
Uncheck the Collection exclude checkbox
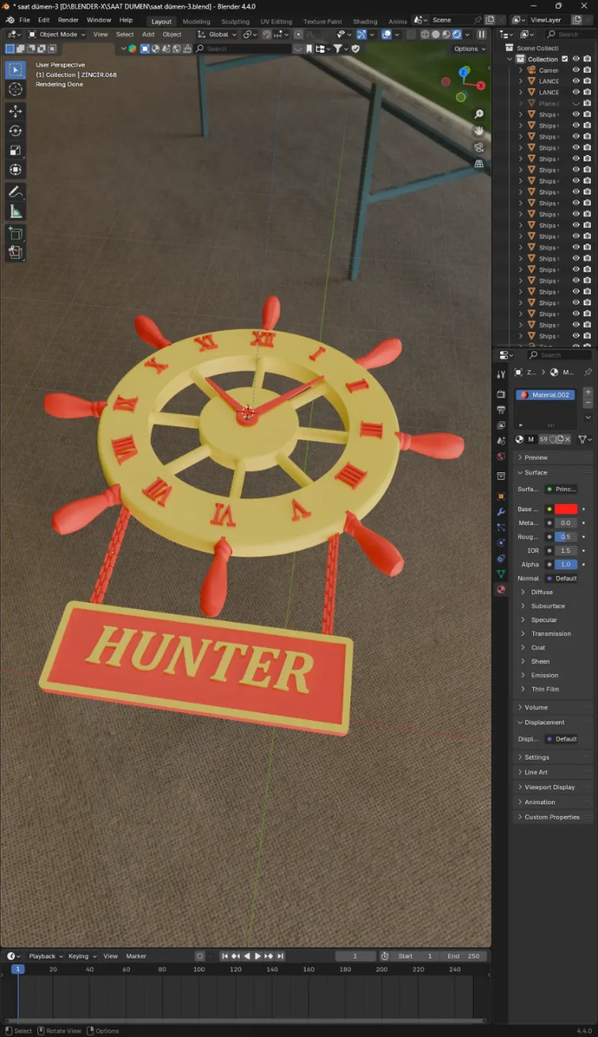(565, 59)
